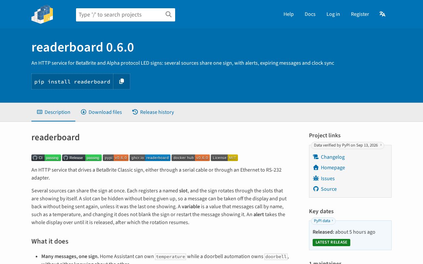Click the What it does heading

50,241
